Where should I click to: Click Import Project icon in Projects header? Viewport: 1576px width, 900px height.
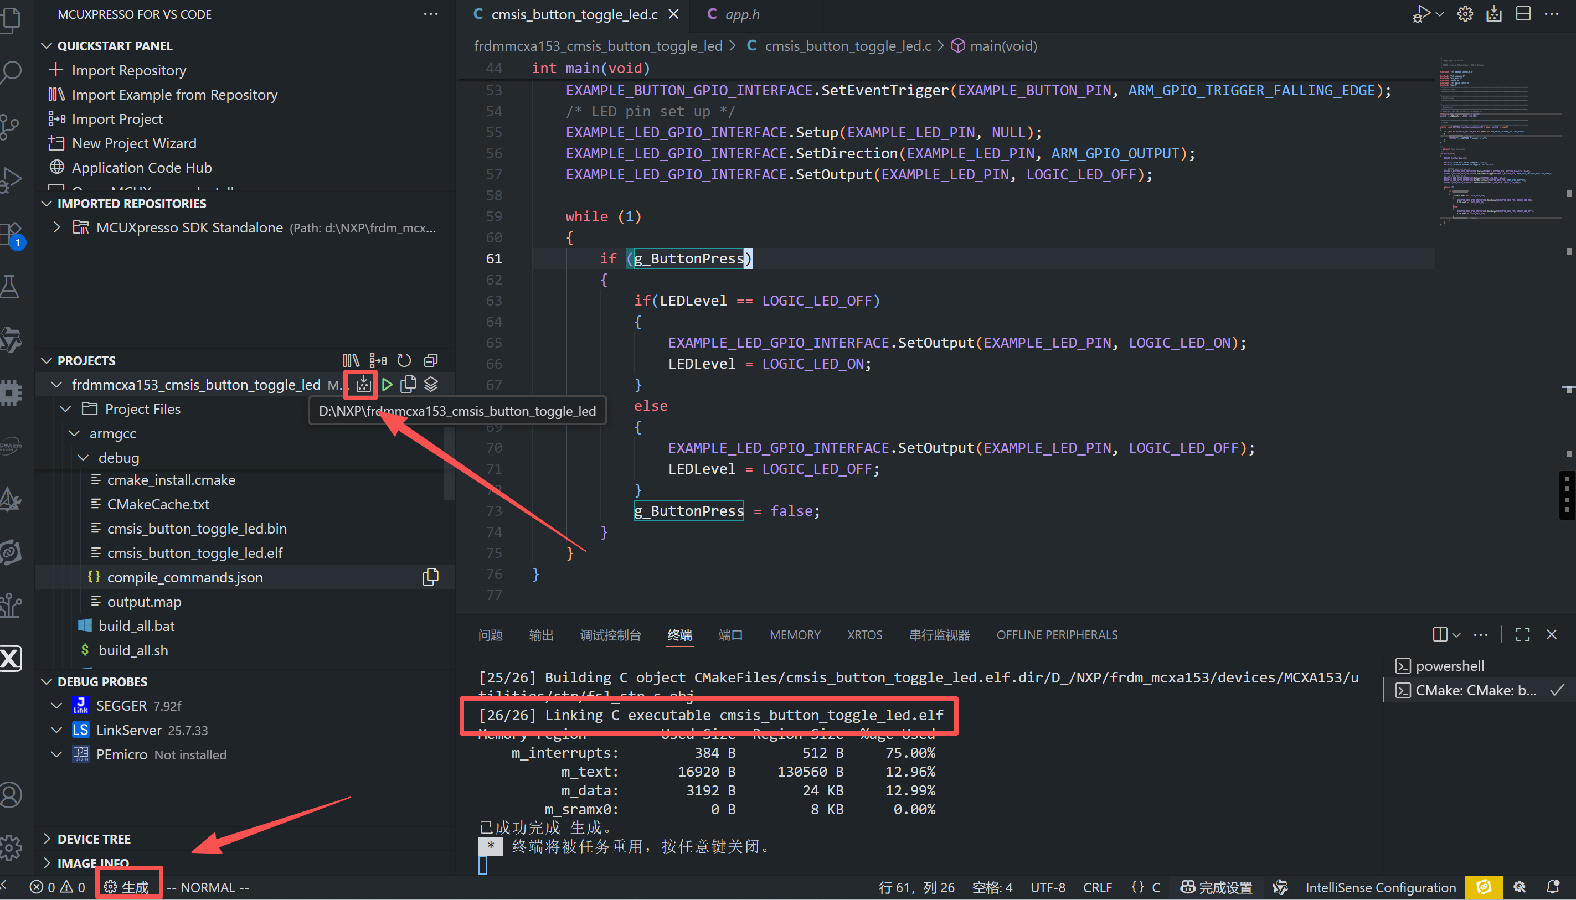[378, 360]
